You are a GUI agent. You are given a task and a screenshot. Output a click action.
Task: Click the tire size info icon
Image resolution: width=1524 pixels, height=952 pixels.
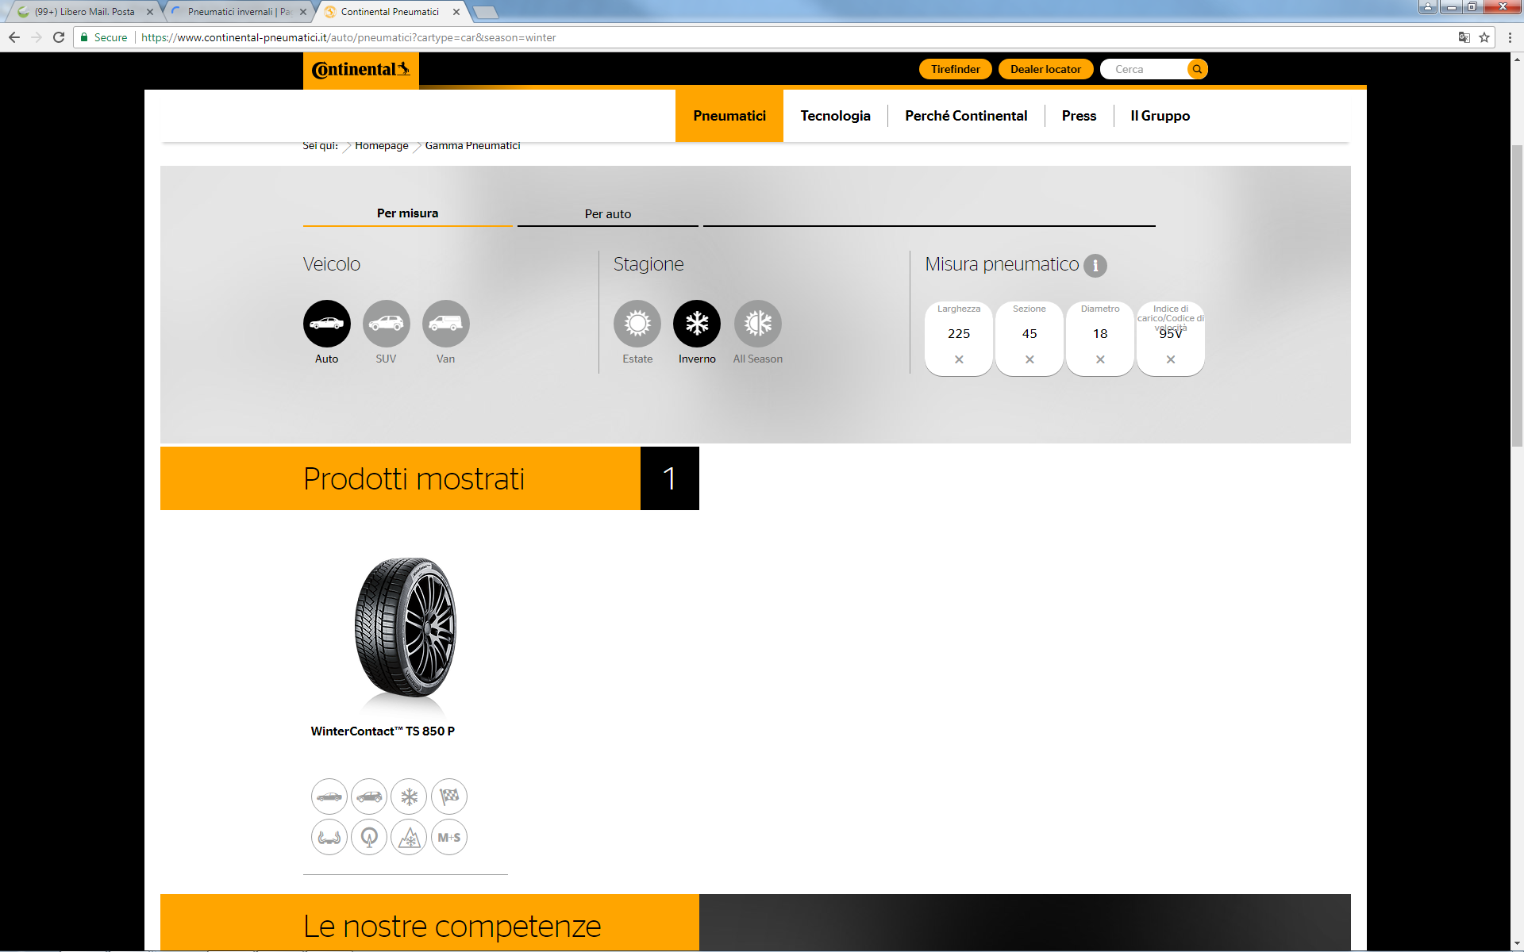pyautogui.click(x=1095, y=266)
